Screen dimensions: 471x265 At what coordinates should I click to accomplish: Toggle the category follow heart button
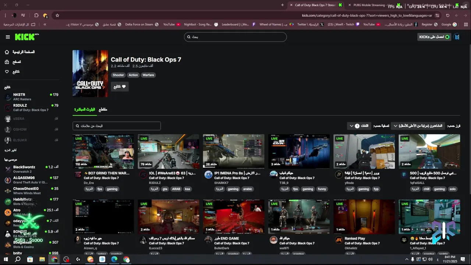coord(120,86)
